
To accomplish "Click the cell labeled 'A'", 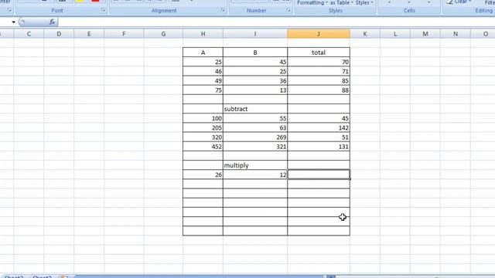I will [203, 53].
